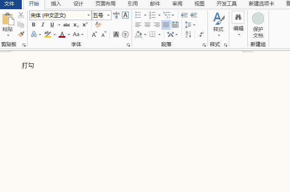Click the Grow Font icon
Screen dimensions: 290x192
pyautogui.click(x=94, y=34)
